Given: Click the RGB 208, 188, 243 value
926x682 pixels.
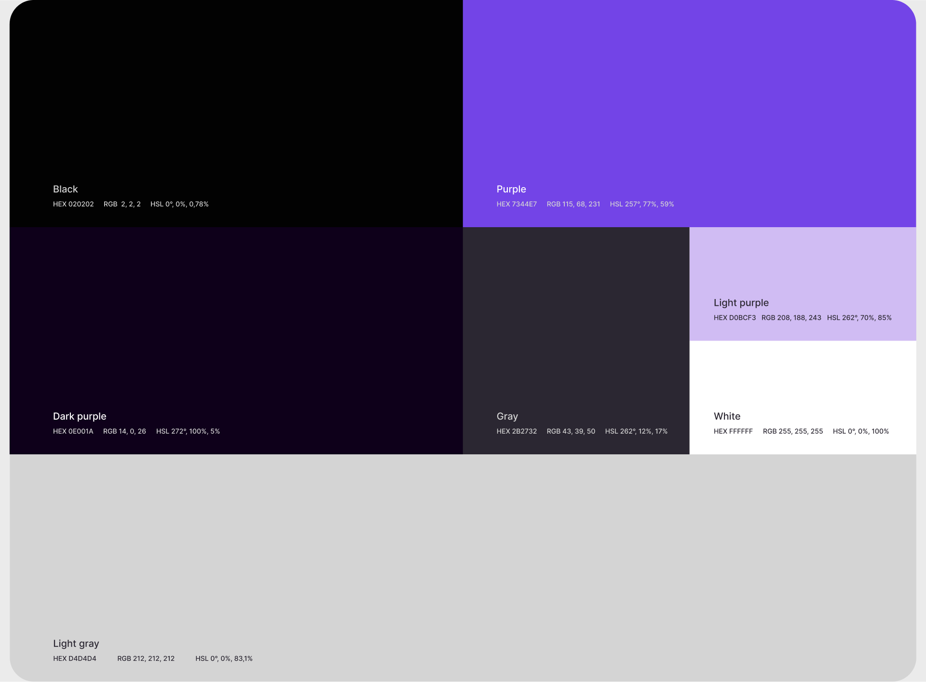Looking at the screenshot, I should pyautogui.click(x=791, y=318).
